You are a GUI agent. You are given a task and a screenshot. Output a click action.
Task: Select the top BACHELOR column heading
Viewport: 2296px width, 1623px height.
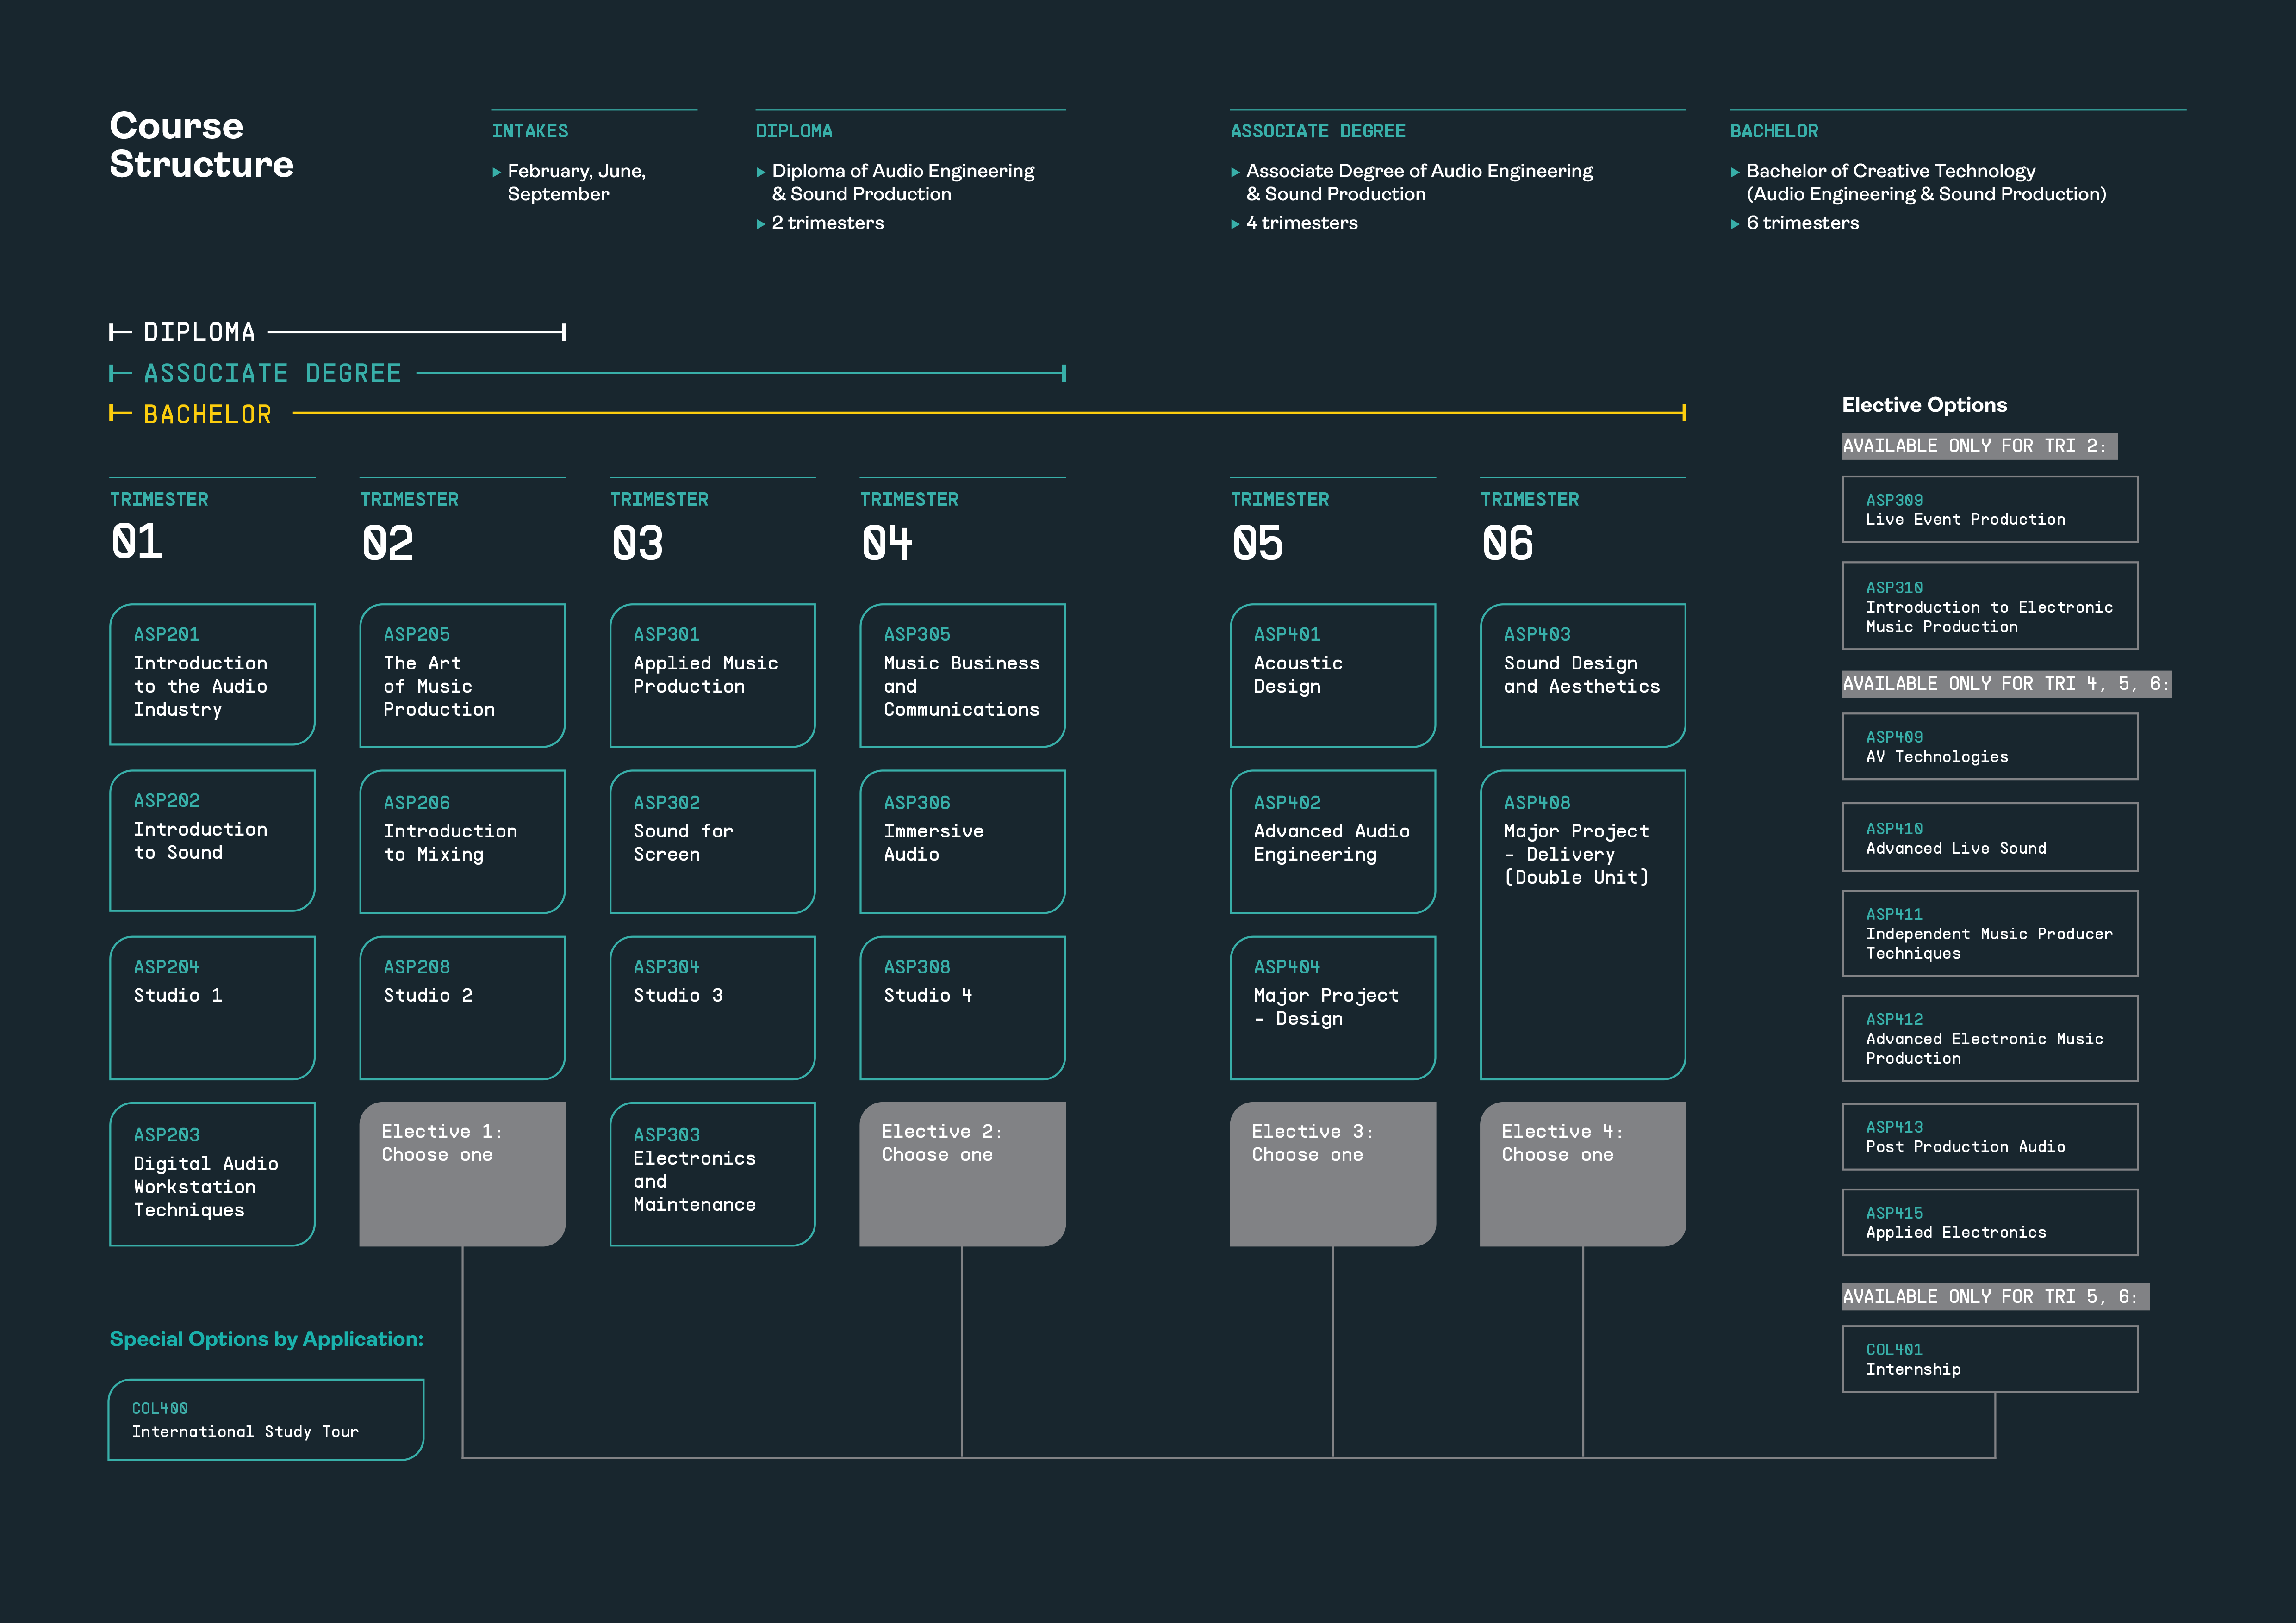click(x=1774, y=131)
